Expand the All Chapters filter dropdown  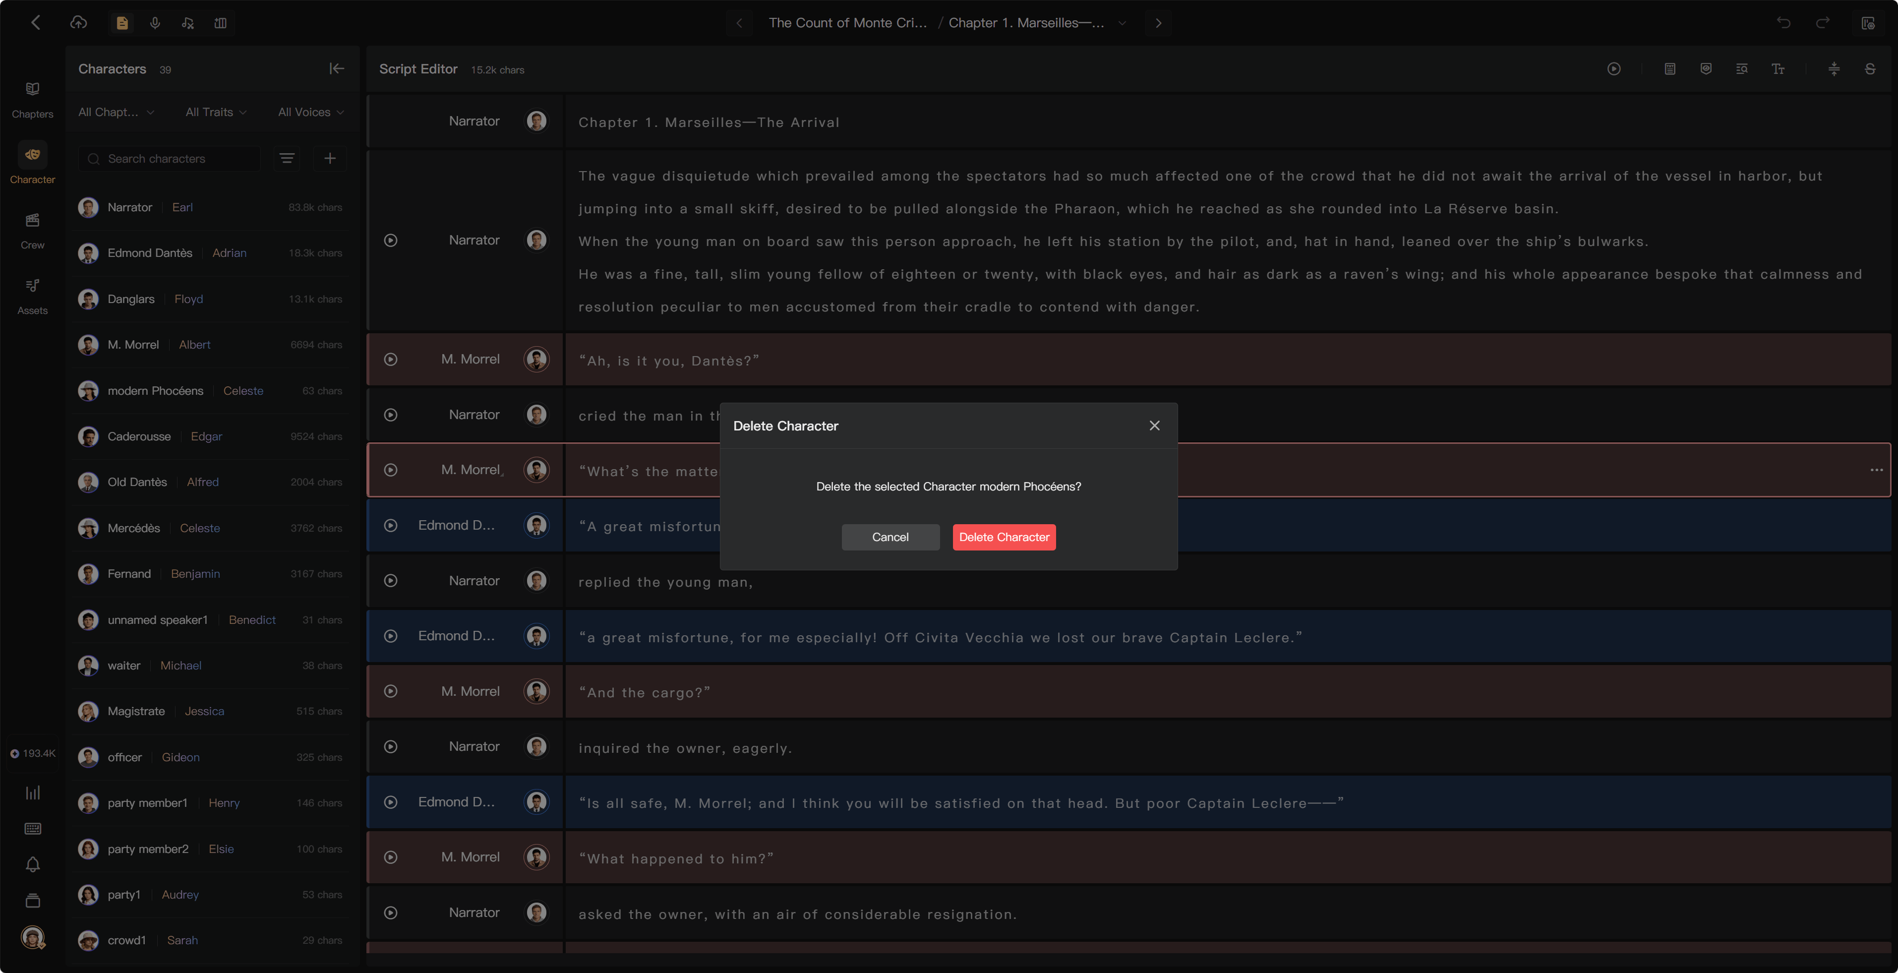point(117,112)
